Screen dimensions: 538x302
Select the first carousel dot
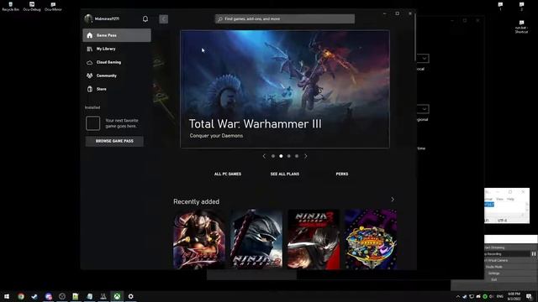point(273,156)
